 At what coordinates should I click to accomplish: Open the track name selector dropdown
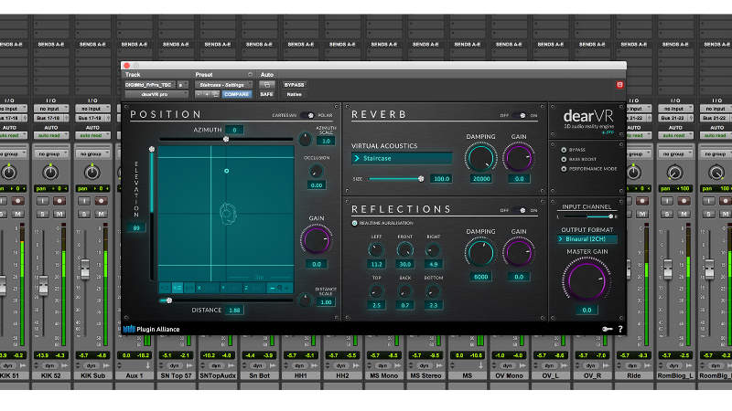150,85
